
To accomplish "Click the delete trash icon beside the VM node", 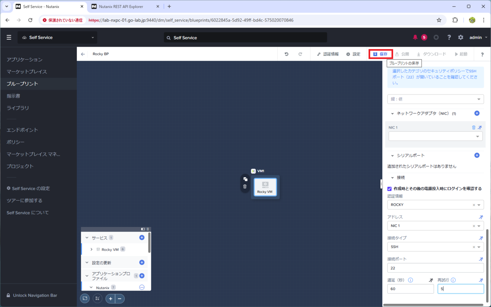I will click(x=245, y=187).
